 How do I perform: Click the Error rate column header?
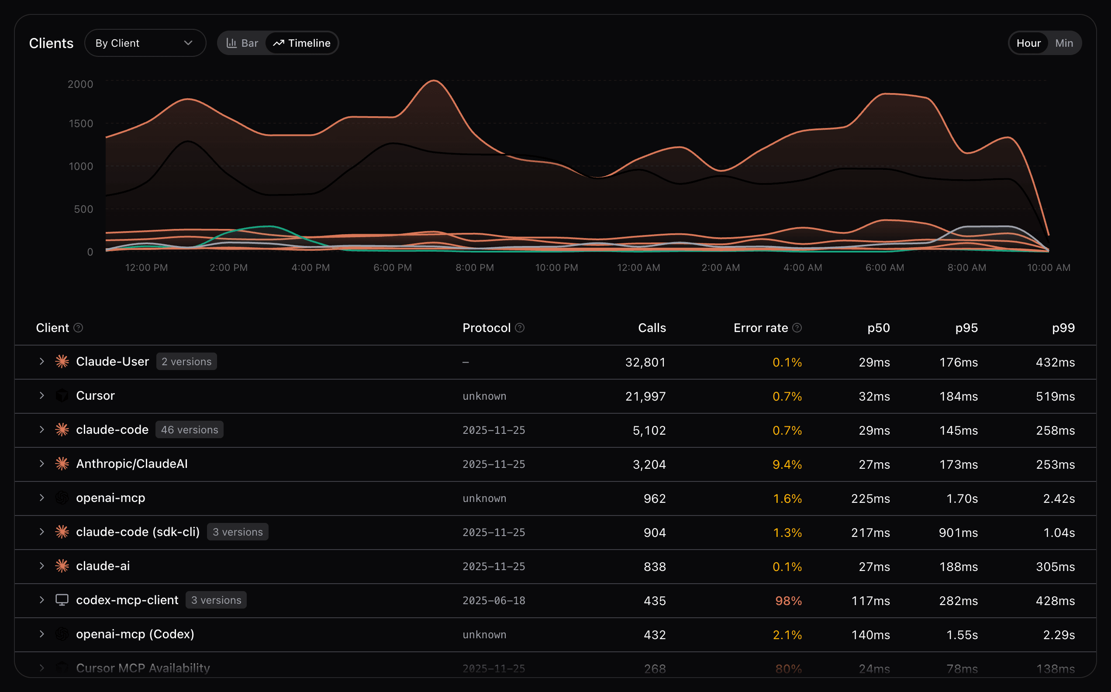[761, 328]
